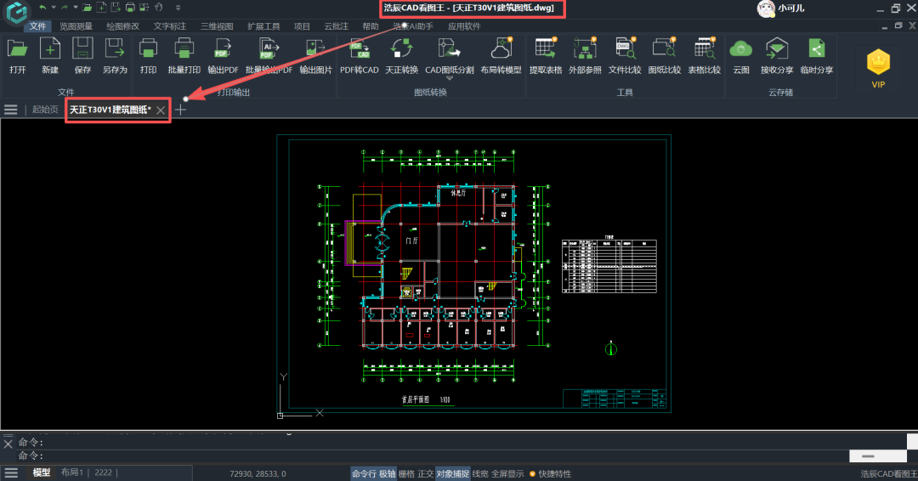Viewport: 918px width, 481px height.
Task: Click quick-access print icon in title bar
Action: coord(130,8)
